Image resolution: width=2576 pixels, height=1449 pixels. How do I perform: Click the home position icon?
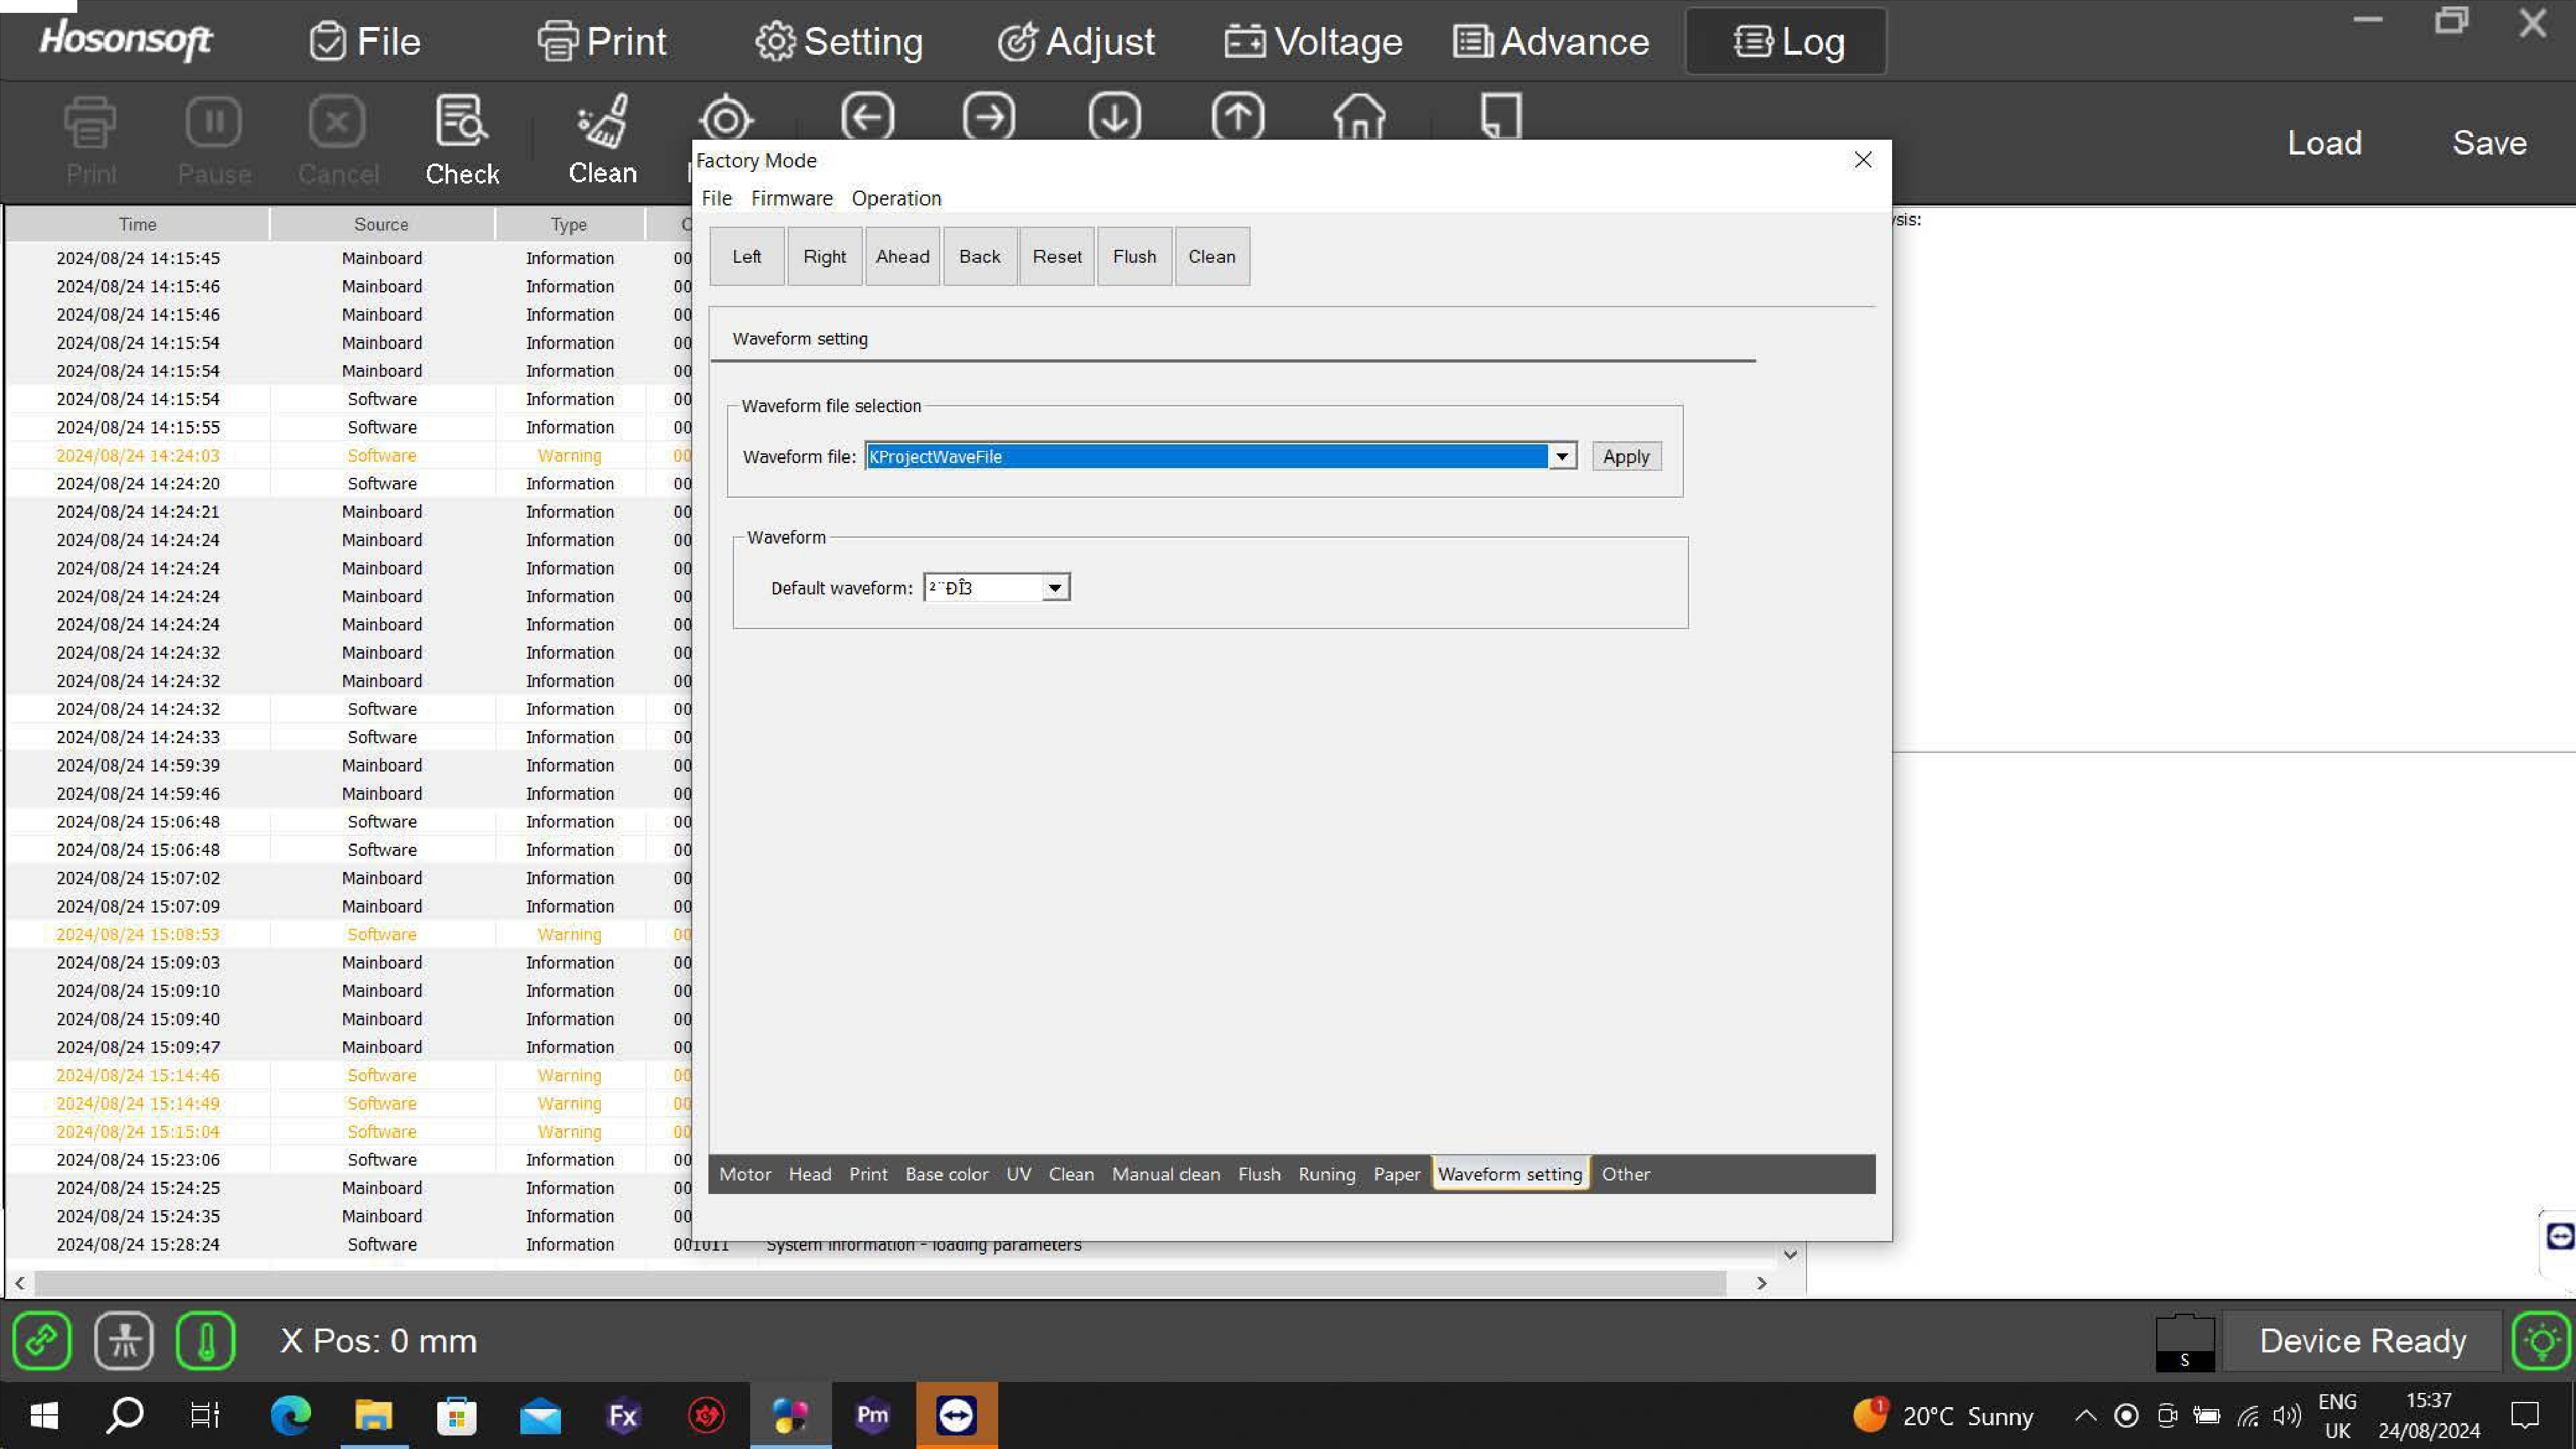click(1359, 117)
